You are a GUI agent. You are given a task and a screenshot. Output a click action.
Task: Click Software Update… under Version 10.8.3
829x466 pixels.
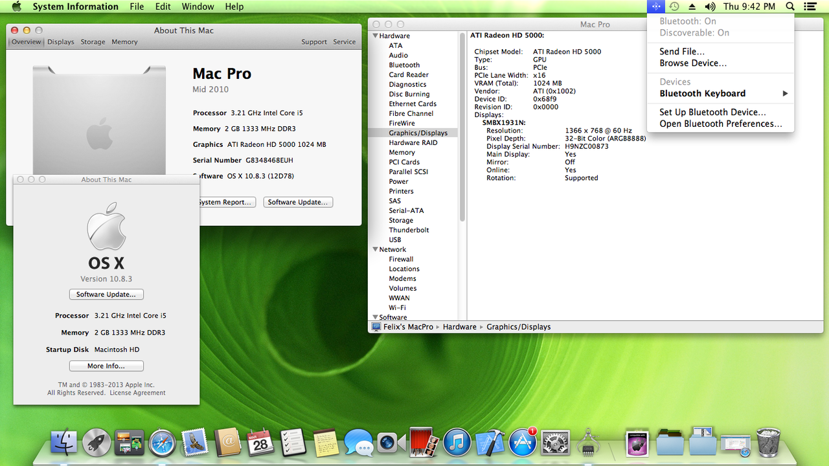106,294
